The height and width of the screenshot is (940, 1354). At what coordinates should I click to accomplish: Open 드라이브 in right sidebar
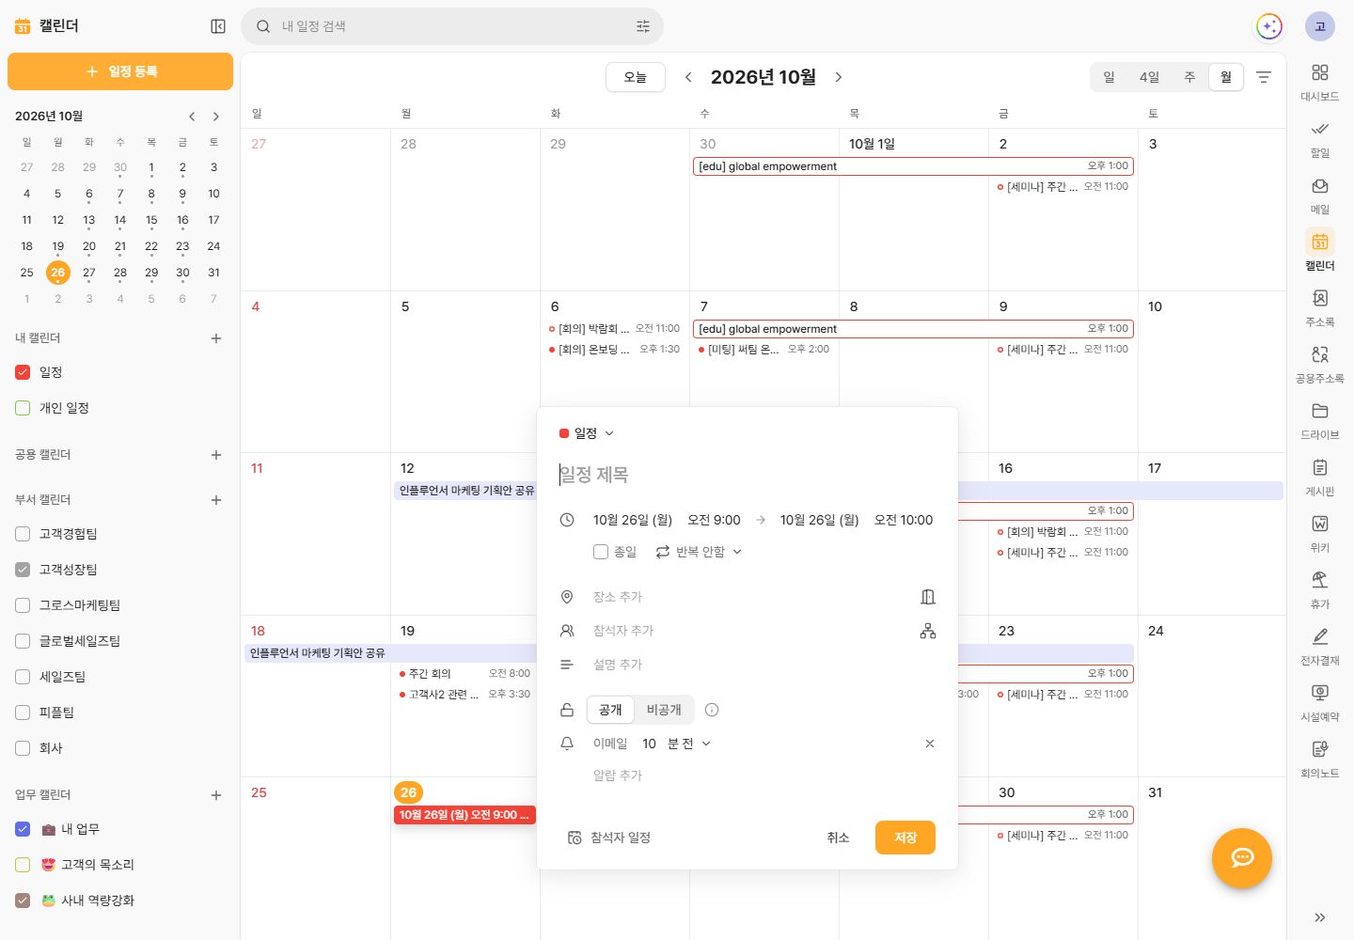[x=1320, y=420]
